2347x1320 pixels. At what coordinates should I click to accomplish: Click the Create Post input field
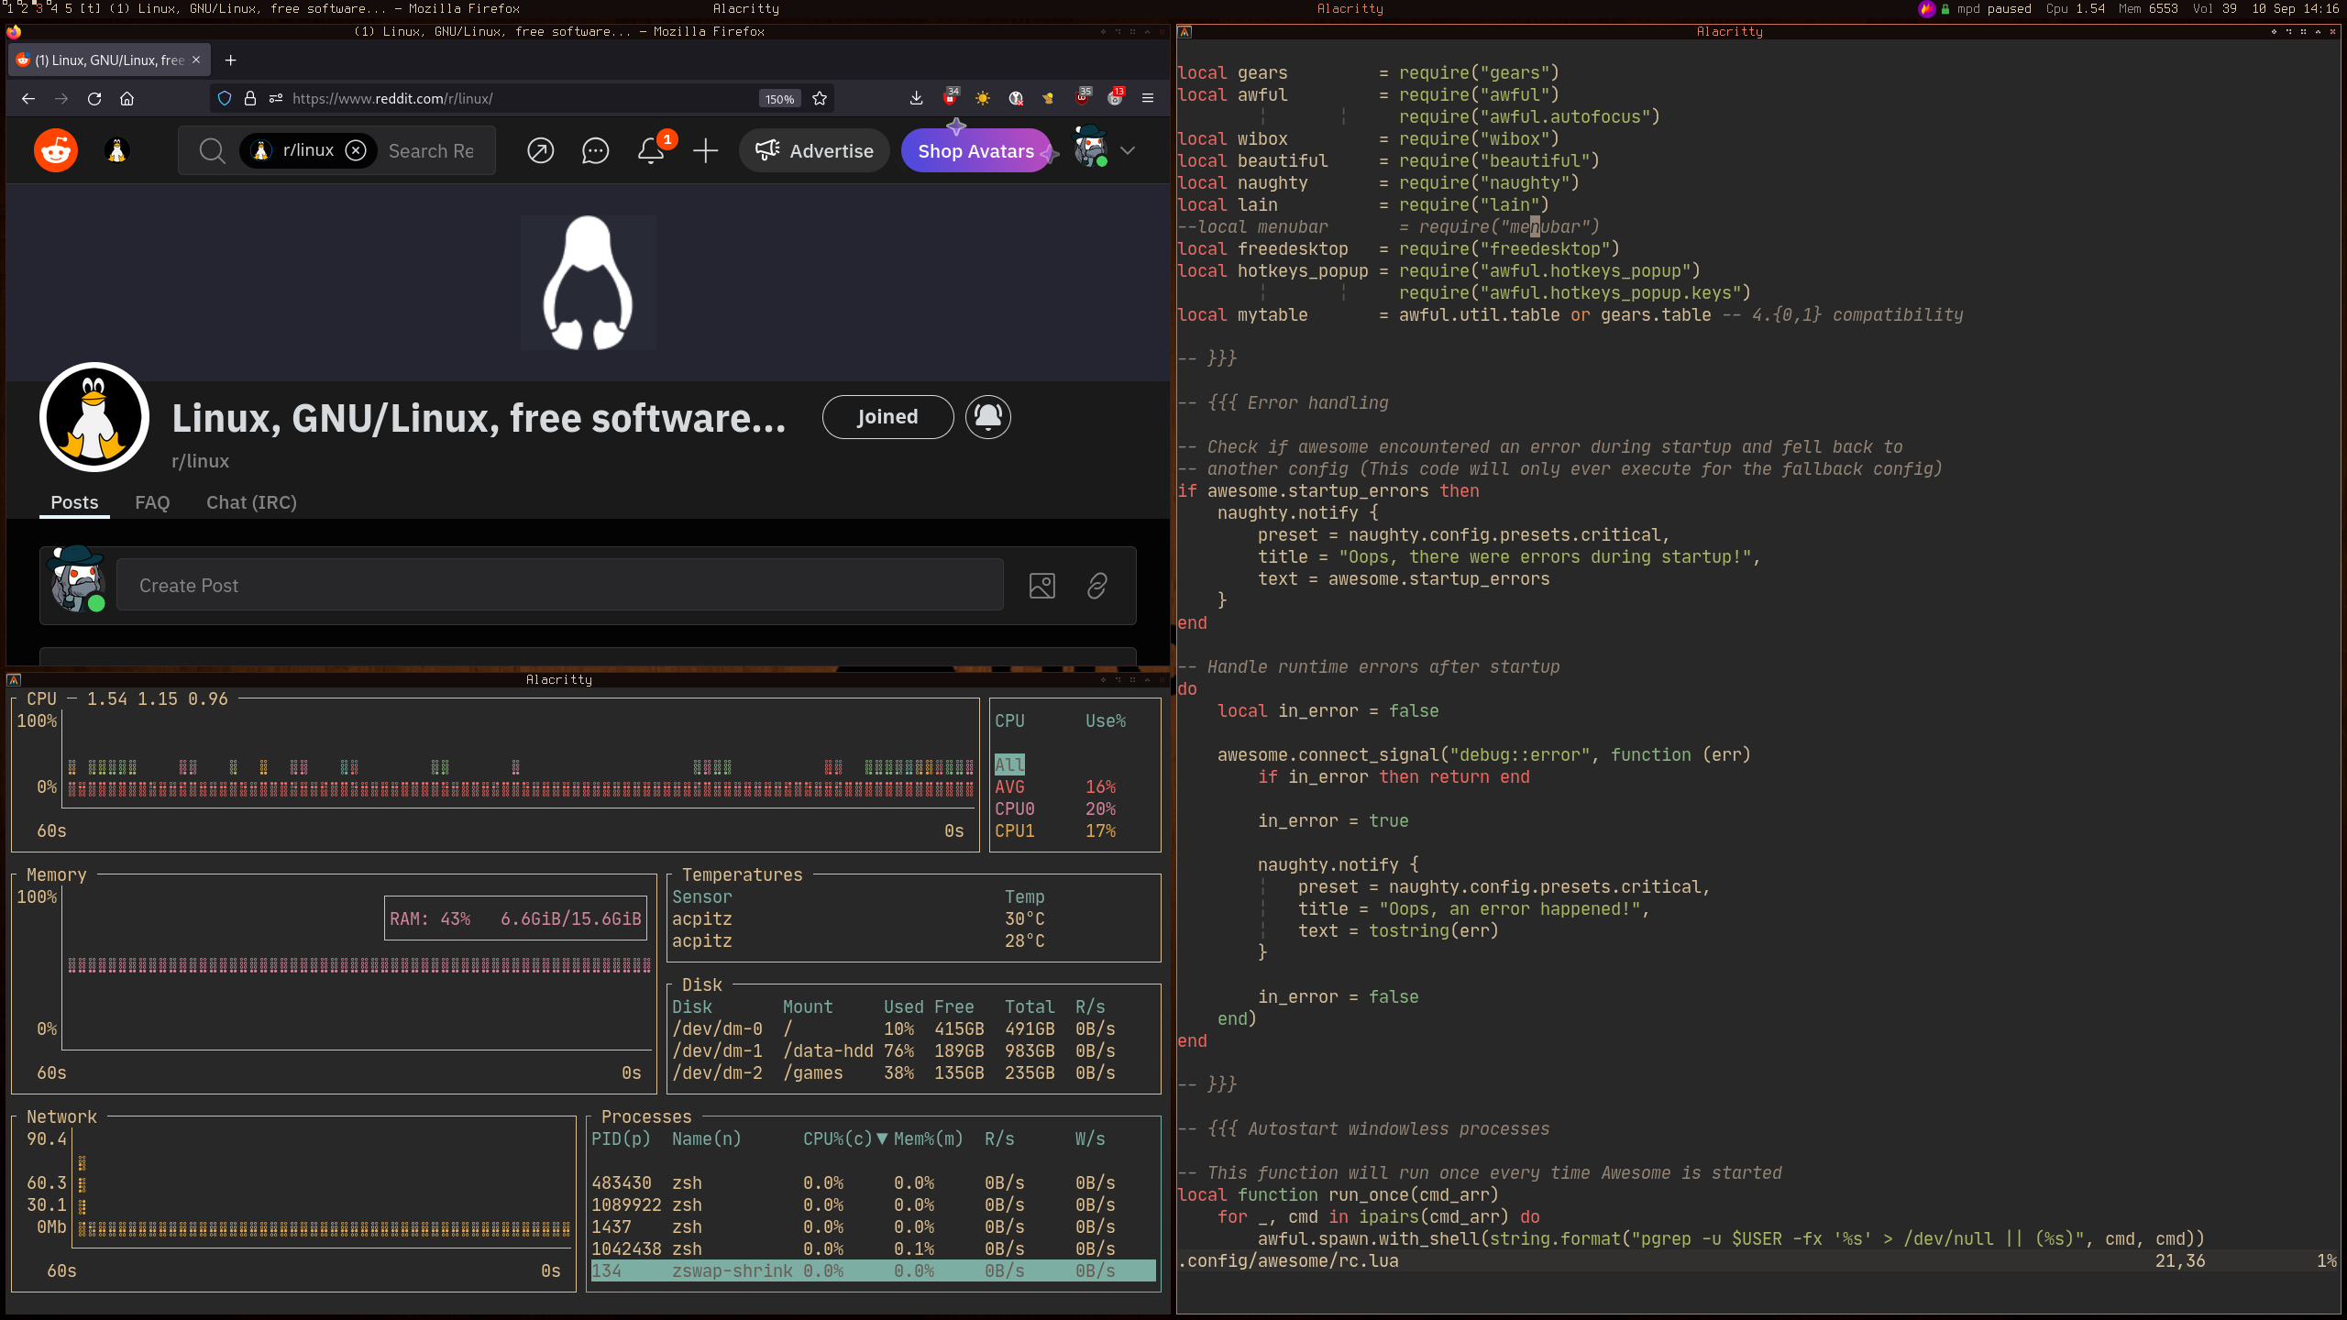coord(559,586)
